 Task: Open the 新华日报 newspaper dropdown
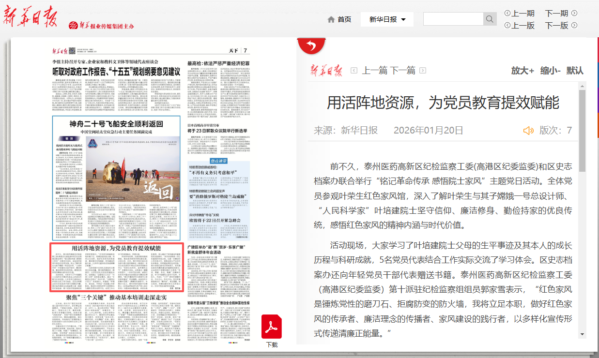[387, 19]
